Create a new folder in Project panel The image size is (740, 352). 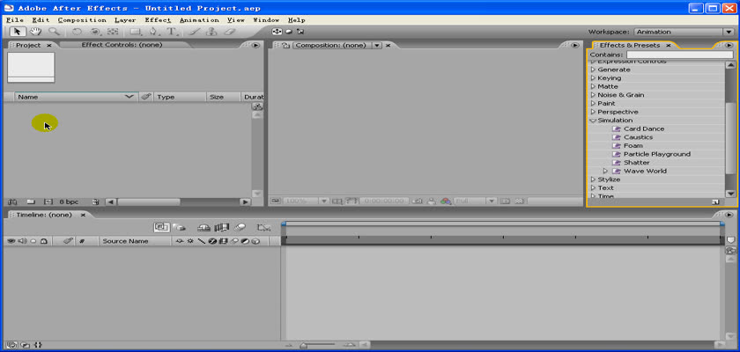pyautogui.click(x=31, y=202)
